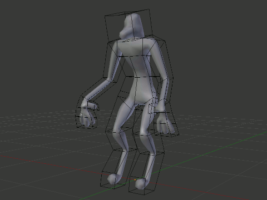Click the red X axis line
Image resolution: width=267 pixels, height=200 pixels.
(56, 164)
